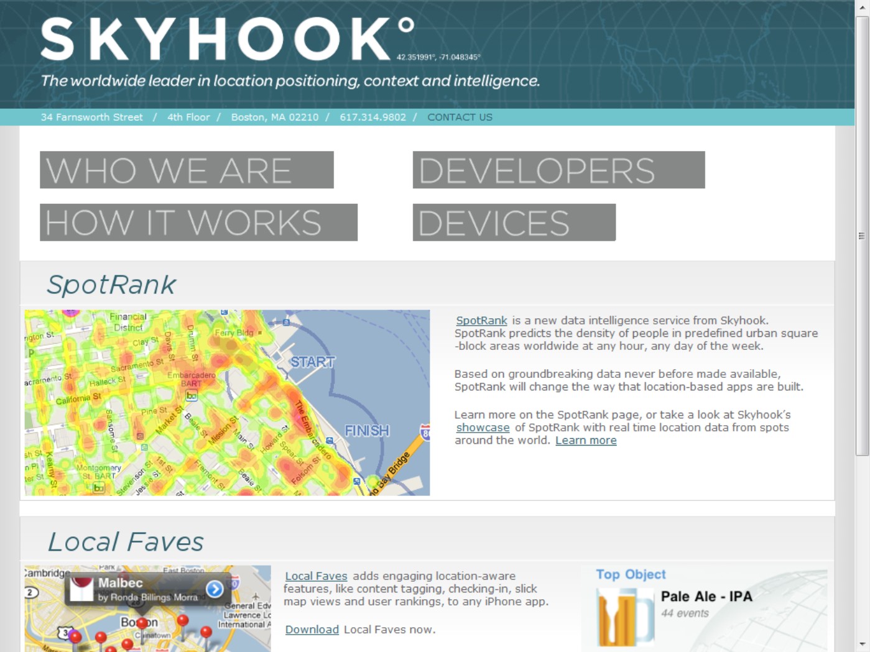Open the Local Faves link
Screen dimensions: 870x652
point(316,576)
